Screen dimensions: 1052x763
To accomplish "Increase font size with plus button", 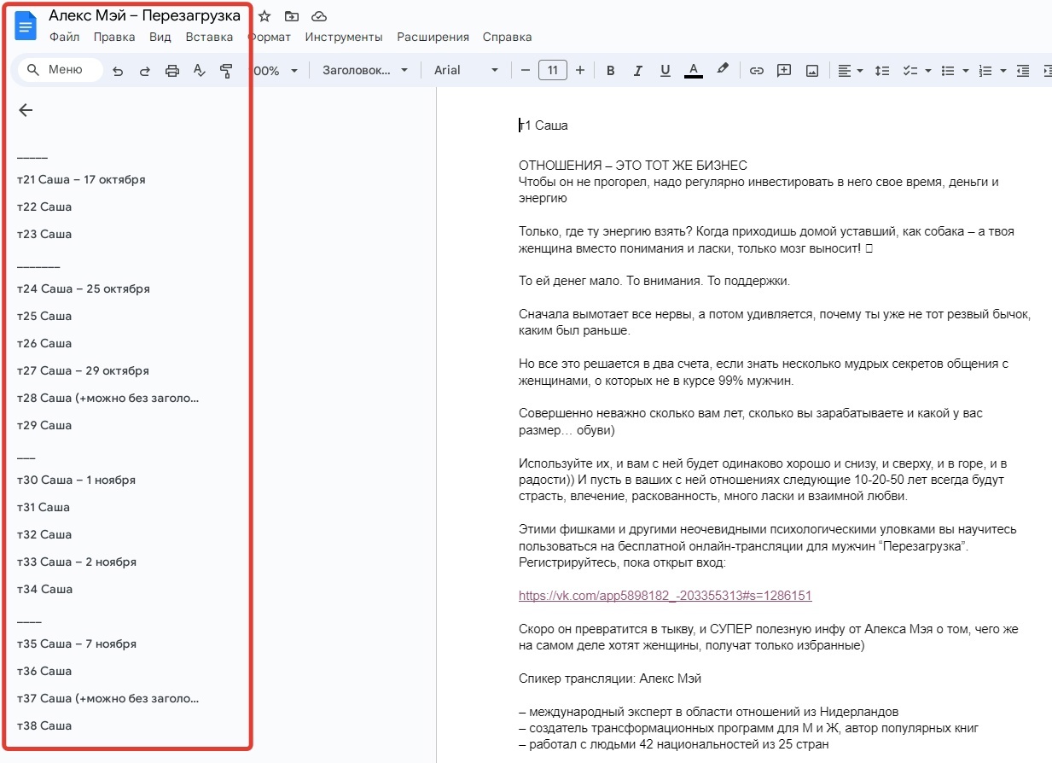I will (x=580, y=70).
